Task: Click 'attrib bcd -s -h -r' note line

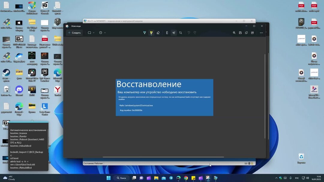Action: coord(19,162)
